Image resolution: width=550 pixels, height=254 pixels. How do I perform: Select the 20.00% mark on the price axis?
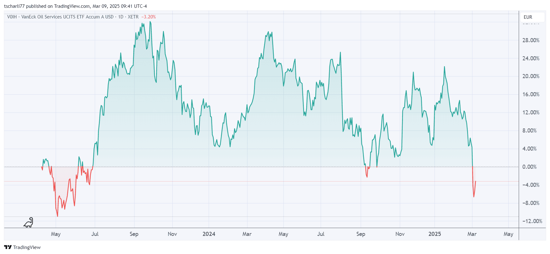(531, 76)
